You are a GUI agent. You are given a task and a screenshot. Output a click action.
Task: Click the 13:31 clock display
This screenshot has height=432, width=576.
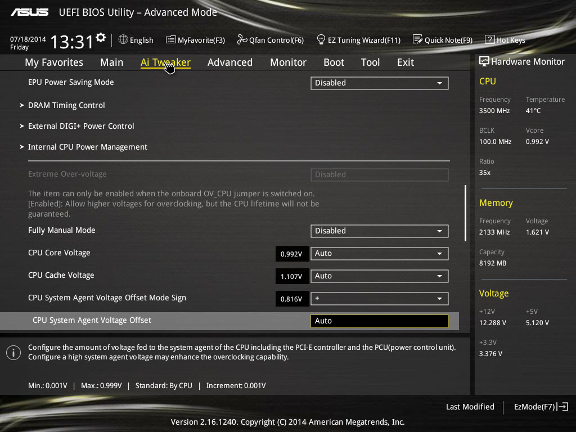click(x=72, y=42)
